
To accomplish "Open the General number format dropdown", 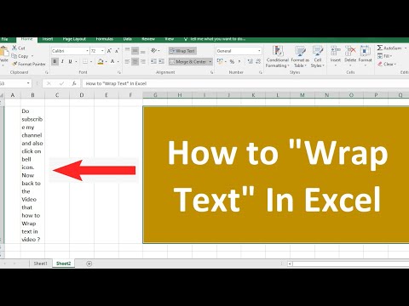I will point(259,51).
